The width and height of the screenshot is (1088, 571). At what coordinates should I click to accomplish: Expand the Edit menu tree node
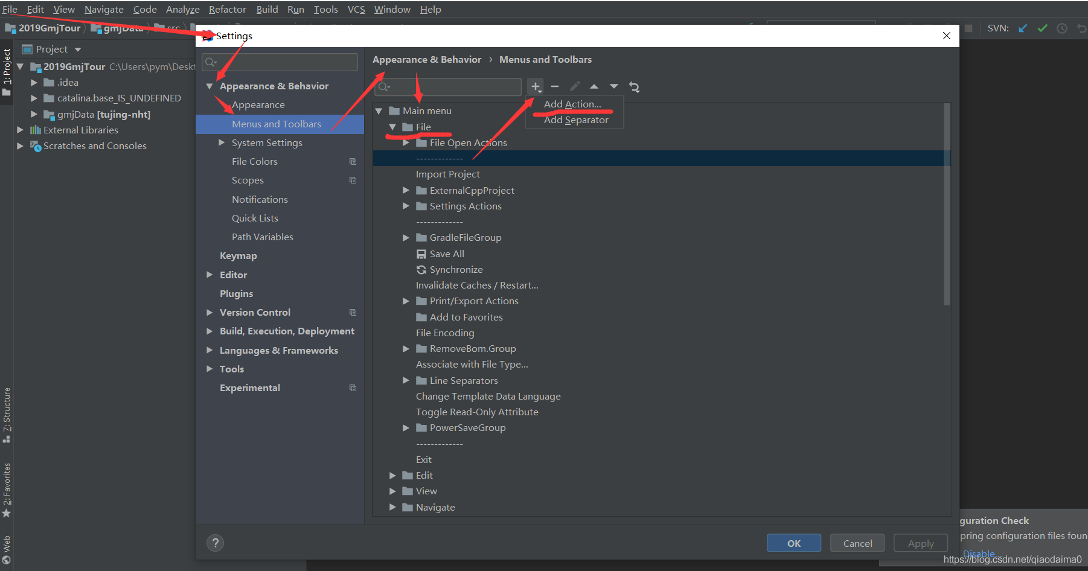(392, 476)
